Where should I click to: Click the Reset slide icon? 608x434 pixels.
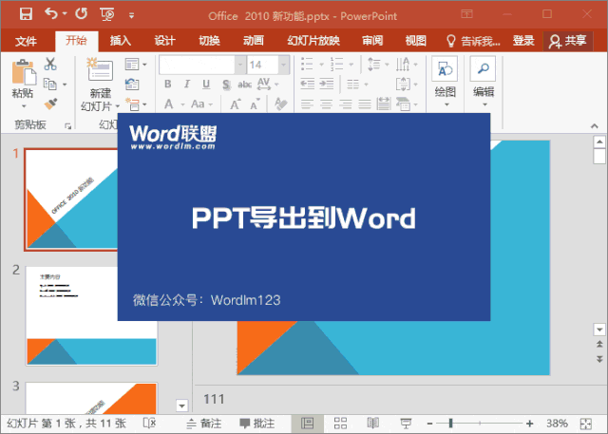pos(132,85)
